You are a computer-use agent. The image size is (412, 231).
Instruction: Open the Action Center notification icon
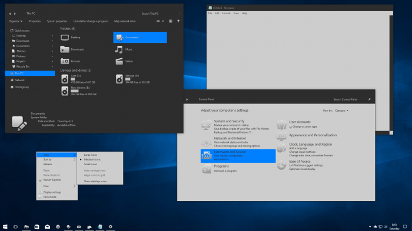point(405,226)
